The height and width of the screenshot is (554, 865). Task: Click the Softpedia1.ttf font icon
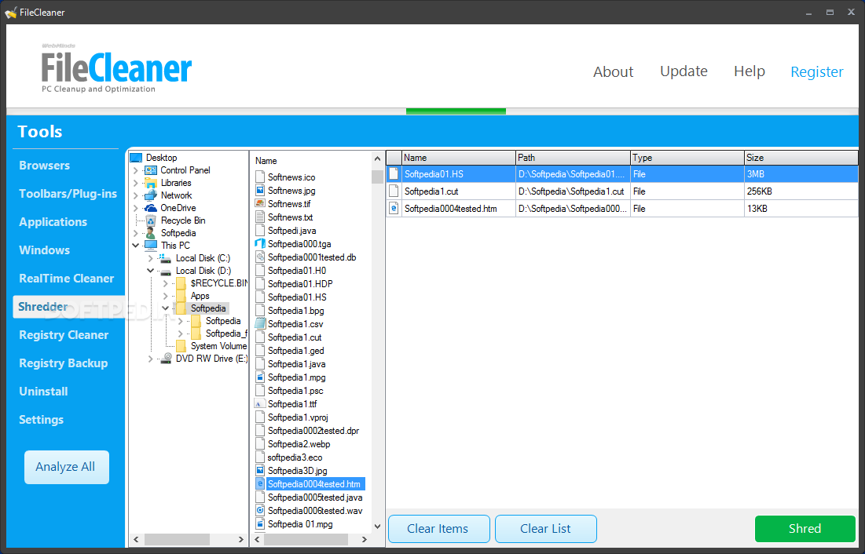pos(260,403)
